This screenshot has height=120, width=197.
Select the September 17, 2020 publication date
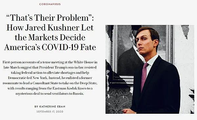(50, 111)
